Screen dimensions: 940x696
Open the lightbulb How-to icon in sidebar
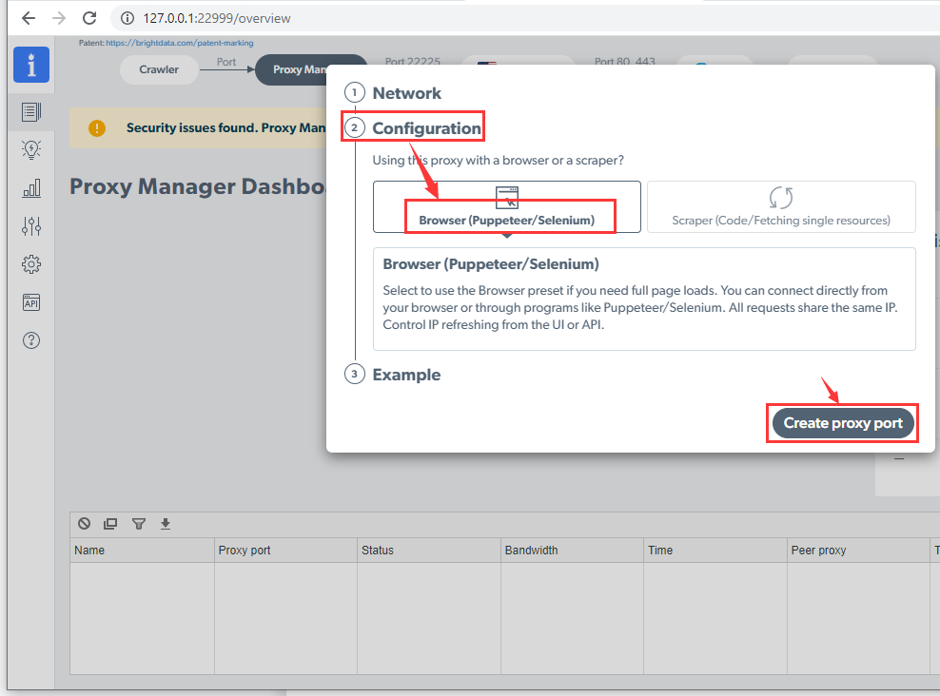pyautogui.click(x=31, y=149)
